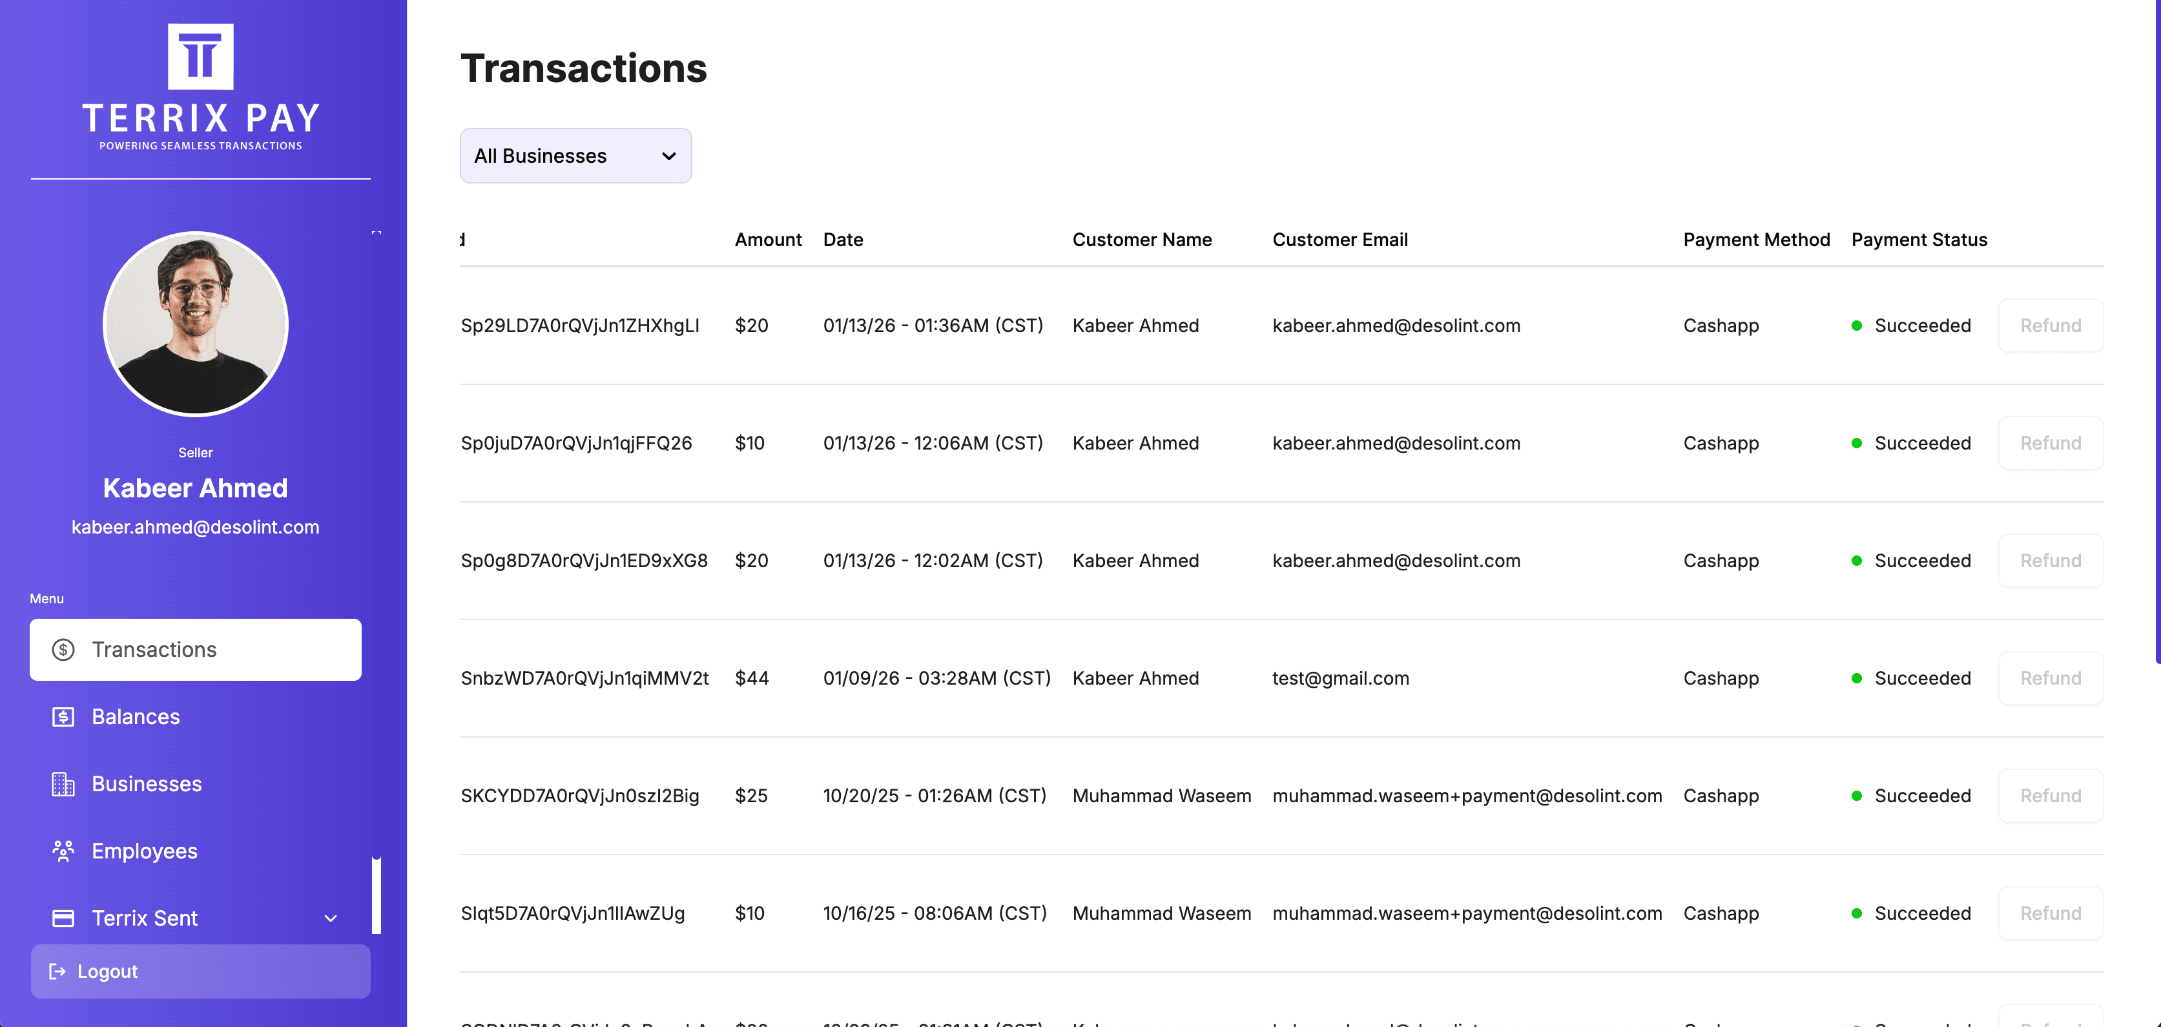This screenshot has height=1027, width=2161.
Task: Click the Businesses building icon
Action: click(63, 783)
